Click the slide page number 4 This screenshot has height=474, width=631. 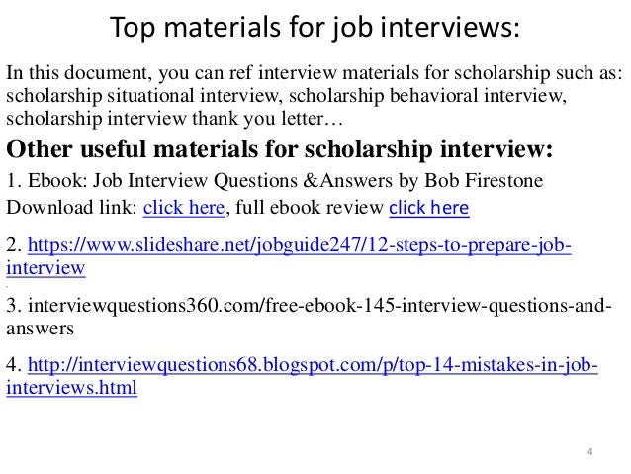click(589, 451)
